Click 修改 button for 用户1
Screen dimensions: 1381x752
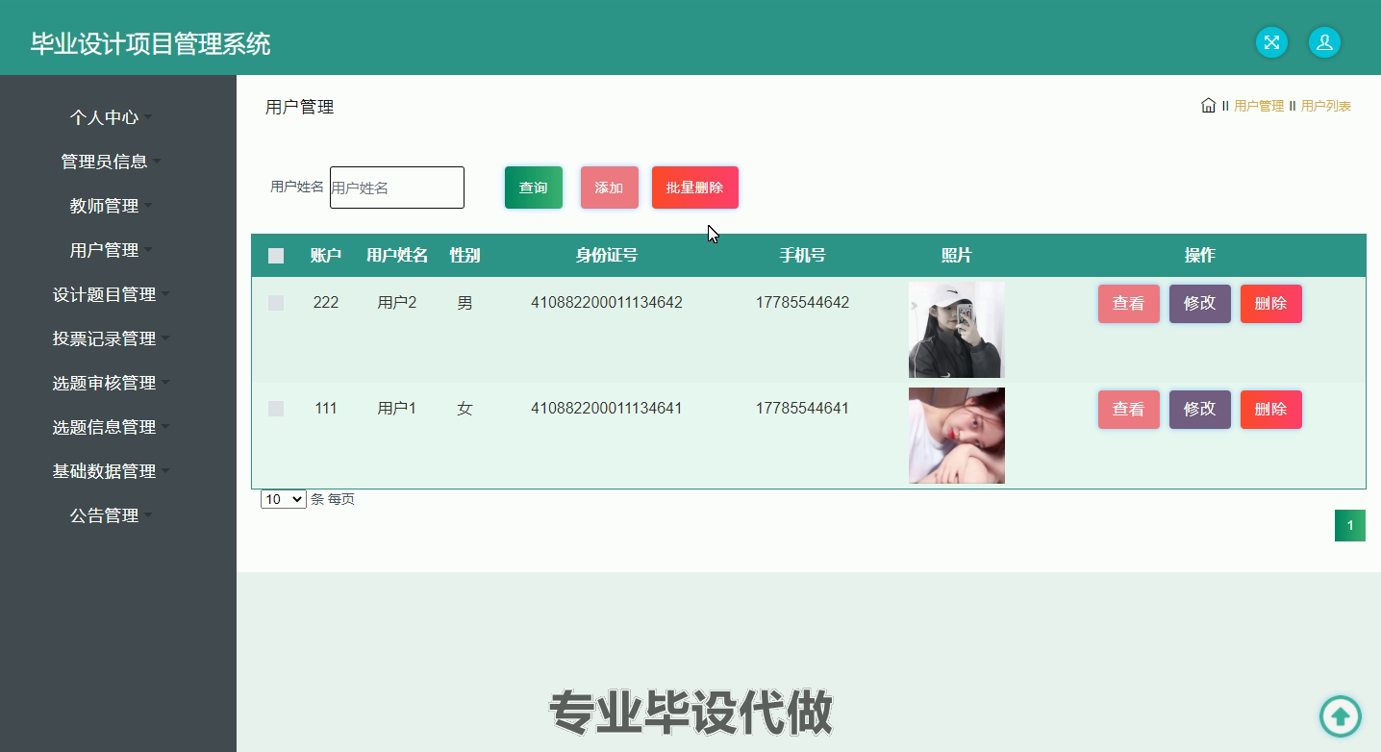pos(1200,410)
